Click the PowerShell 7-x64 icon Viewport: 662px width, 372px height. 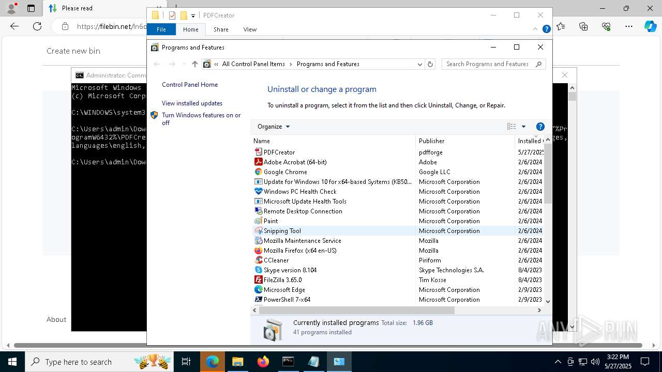pos(259,299)
